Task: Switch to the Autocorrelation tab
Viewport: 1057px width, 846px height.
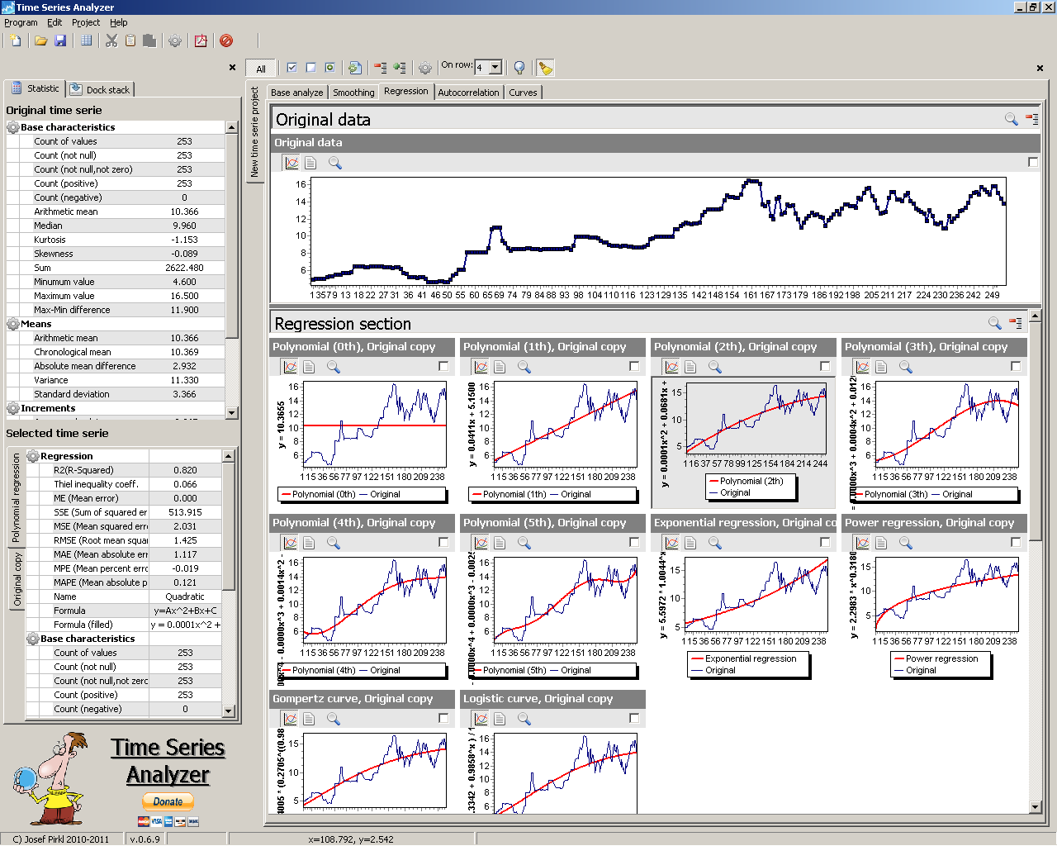Action: tap(468, 93)
